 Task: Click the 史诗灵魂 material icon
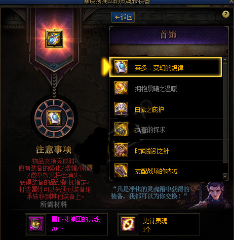coord(128,224)
